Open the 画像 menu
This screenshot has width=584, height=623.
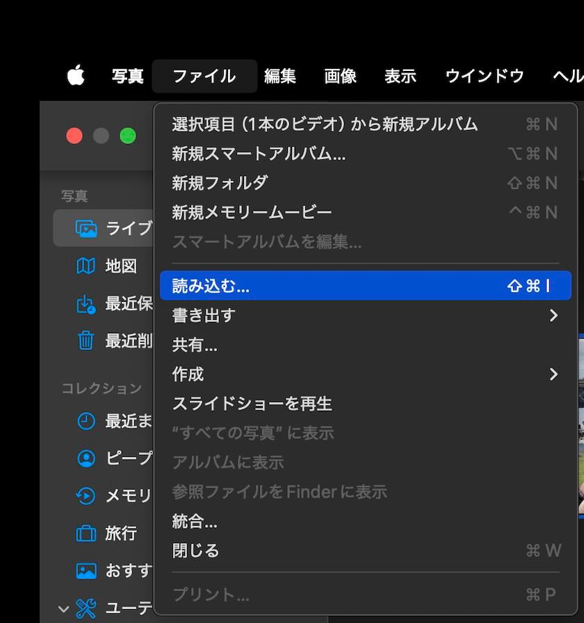coord(340,76)
